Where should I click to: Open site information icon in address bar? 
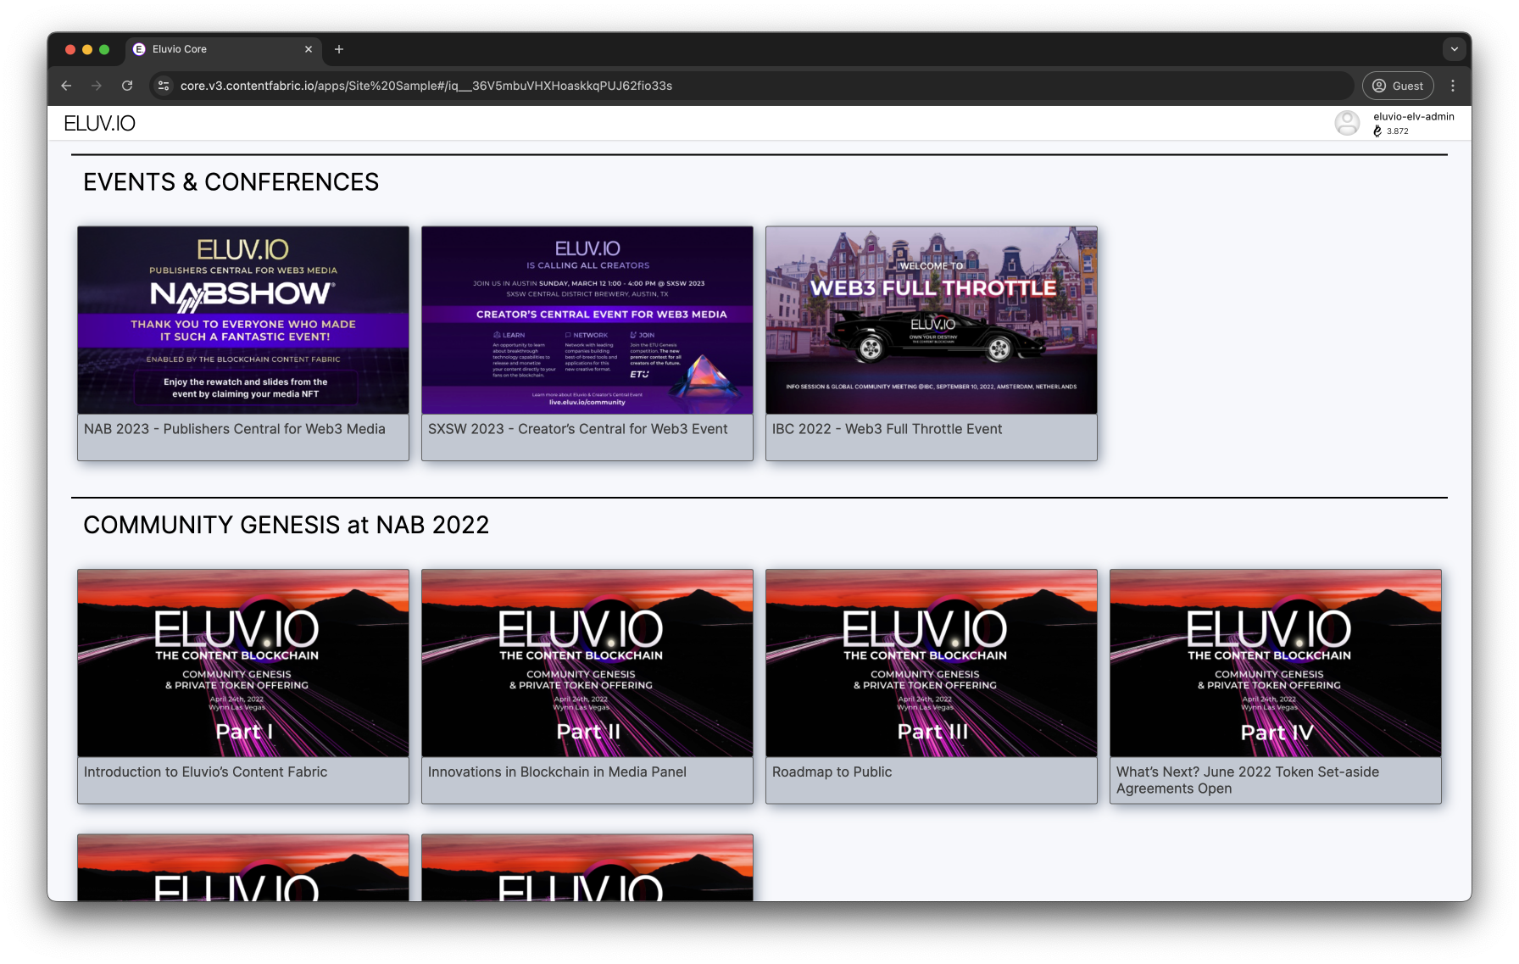pos(164,86)
